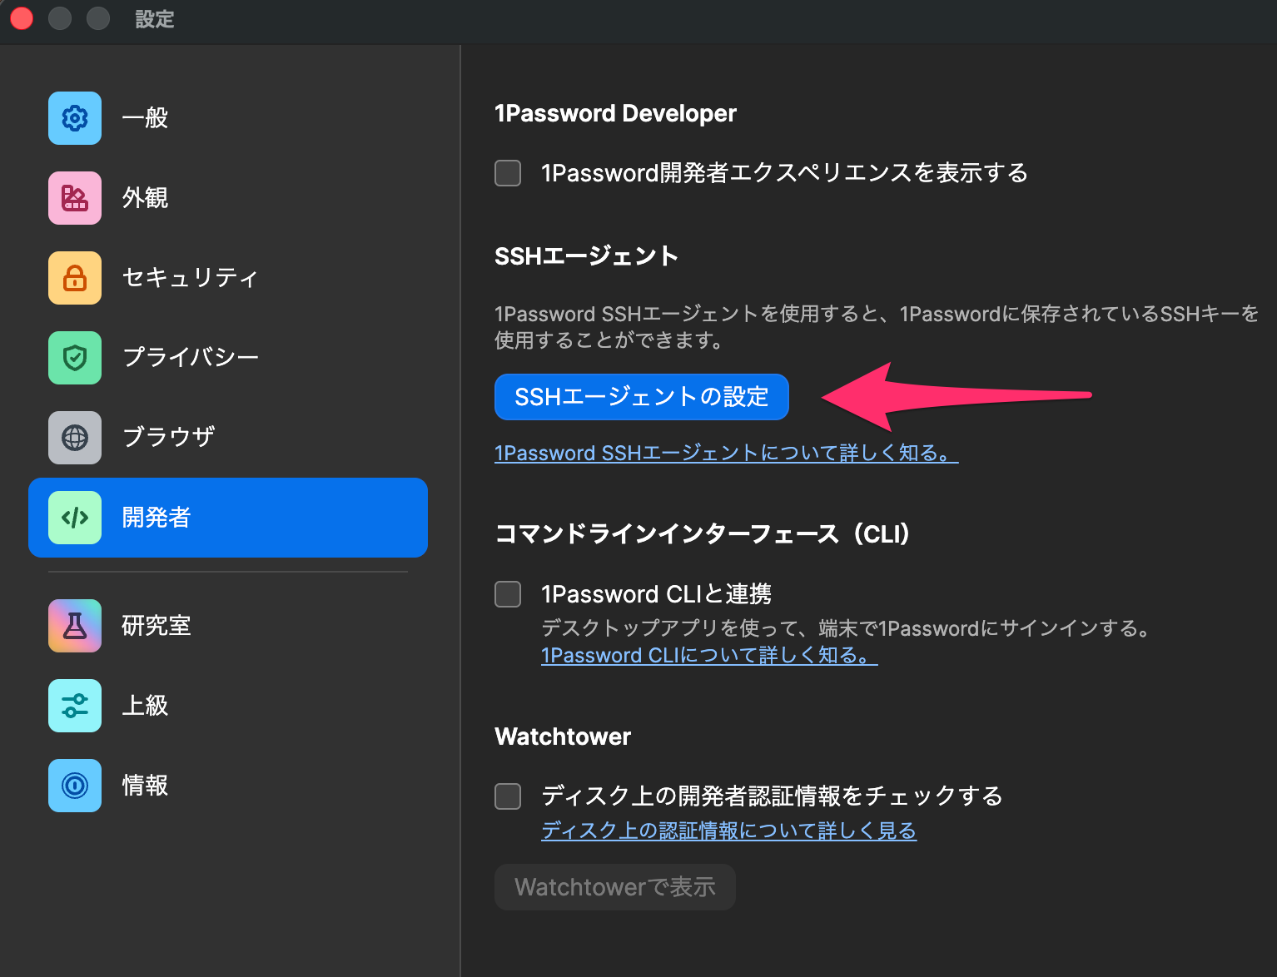
Task: Click the </> code icon for 開発者
Action: (x=74, y=518)
